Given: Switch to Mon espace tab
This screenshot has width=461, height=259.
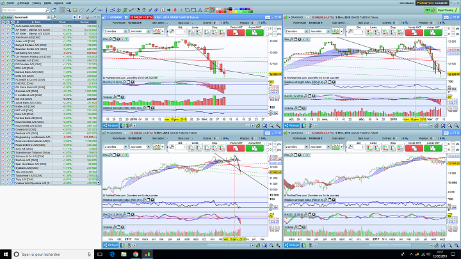Looking at the screenshot, I should (x=407, y=3).
